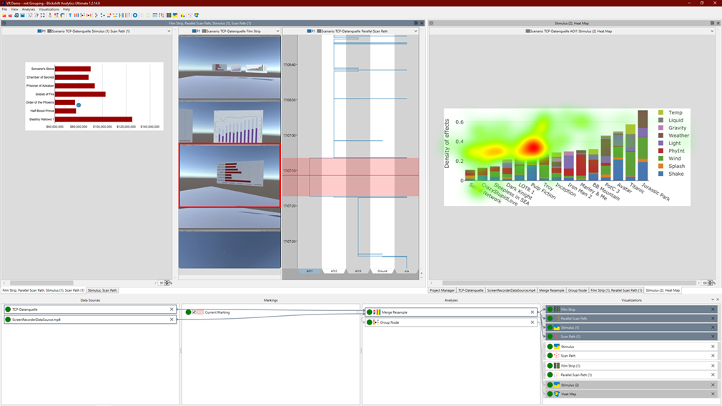Toggle the green status dot of Heat Map
The width and height of the screenshot is (722, 406).
[x=550, y=394]
